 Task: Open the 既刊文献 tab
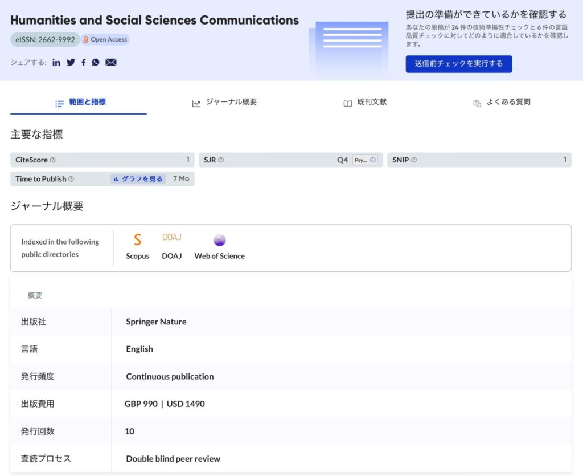[365, 103]
